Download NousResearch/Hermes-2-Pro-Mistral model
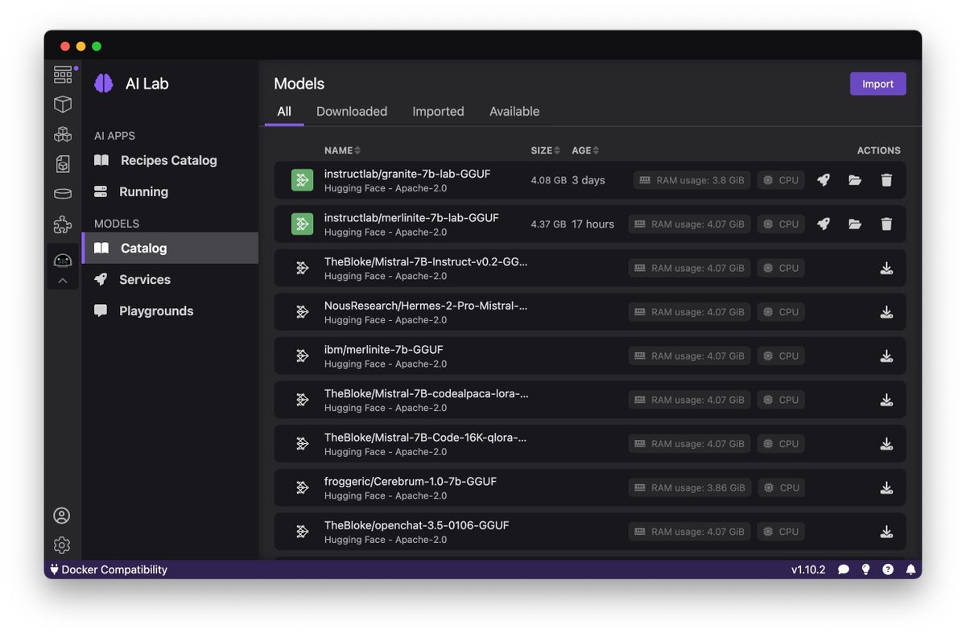The height and width of the screenshot is (637, 966). tap(886, 312)
